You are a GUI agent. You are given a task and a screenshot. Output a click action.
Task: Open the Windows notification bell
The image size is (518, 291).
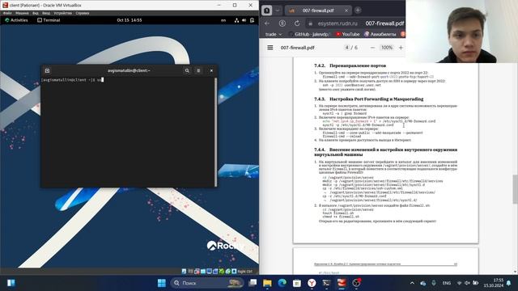click(509, 283)
